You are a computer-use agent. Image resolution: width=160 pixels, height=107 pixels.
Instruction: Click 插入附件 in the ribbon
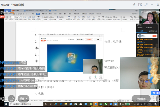[x=116, y=20]
